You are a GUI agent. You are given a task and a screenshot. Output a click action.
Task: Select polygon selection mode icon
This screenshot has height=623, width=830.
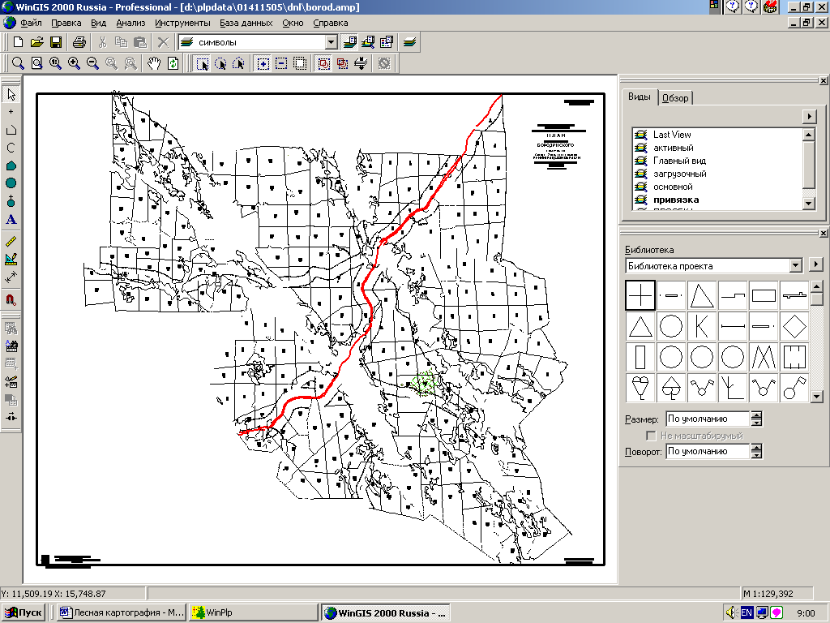tap(239, 63)
